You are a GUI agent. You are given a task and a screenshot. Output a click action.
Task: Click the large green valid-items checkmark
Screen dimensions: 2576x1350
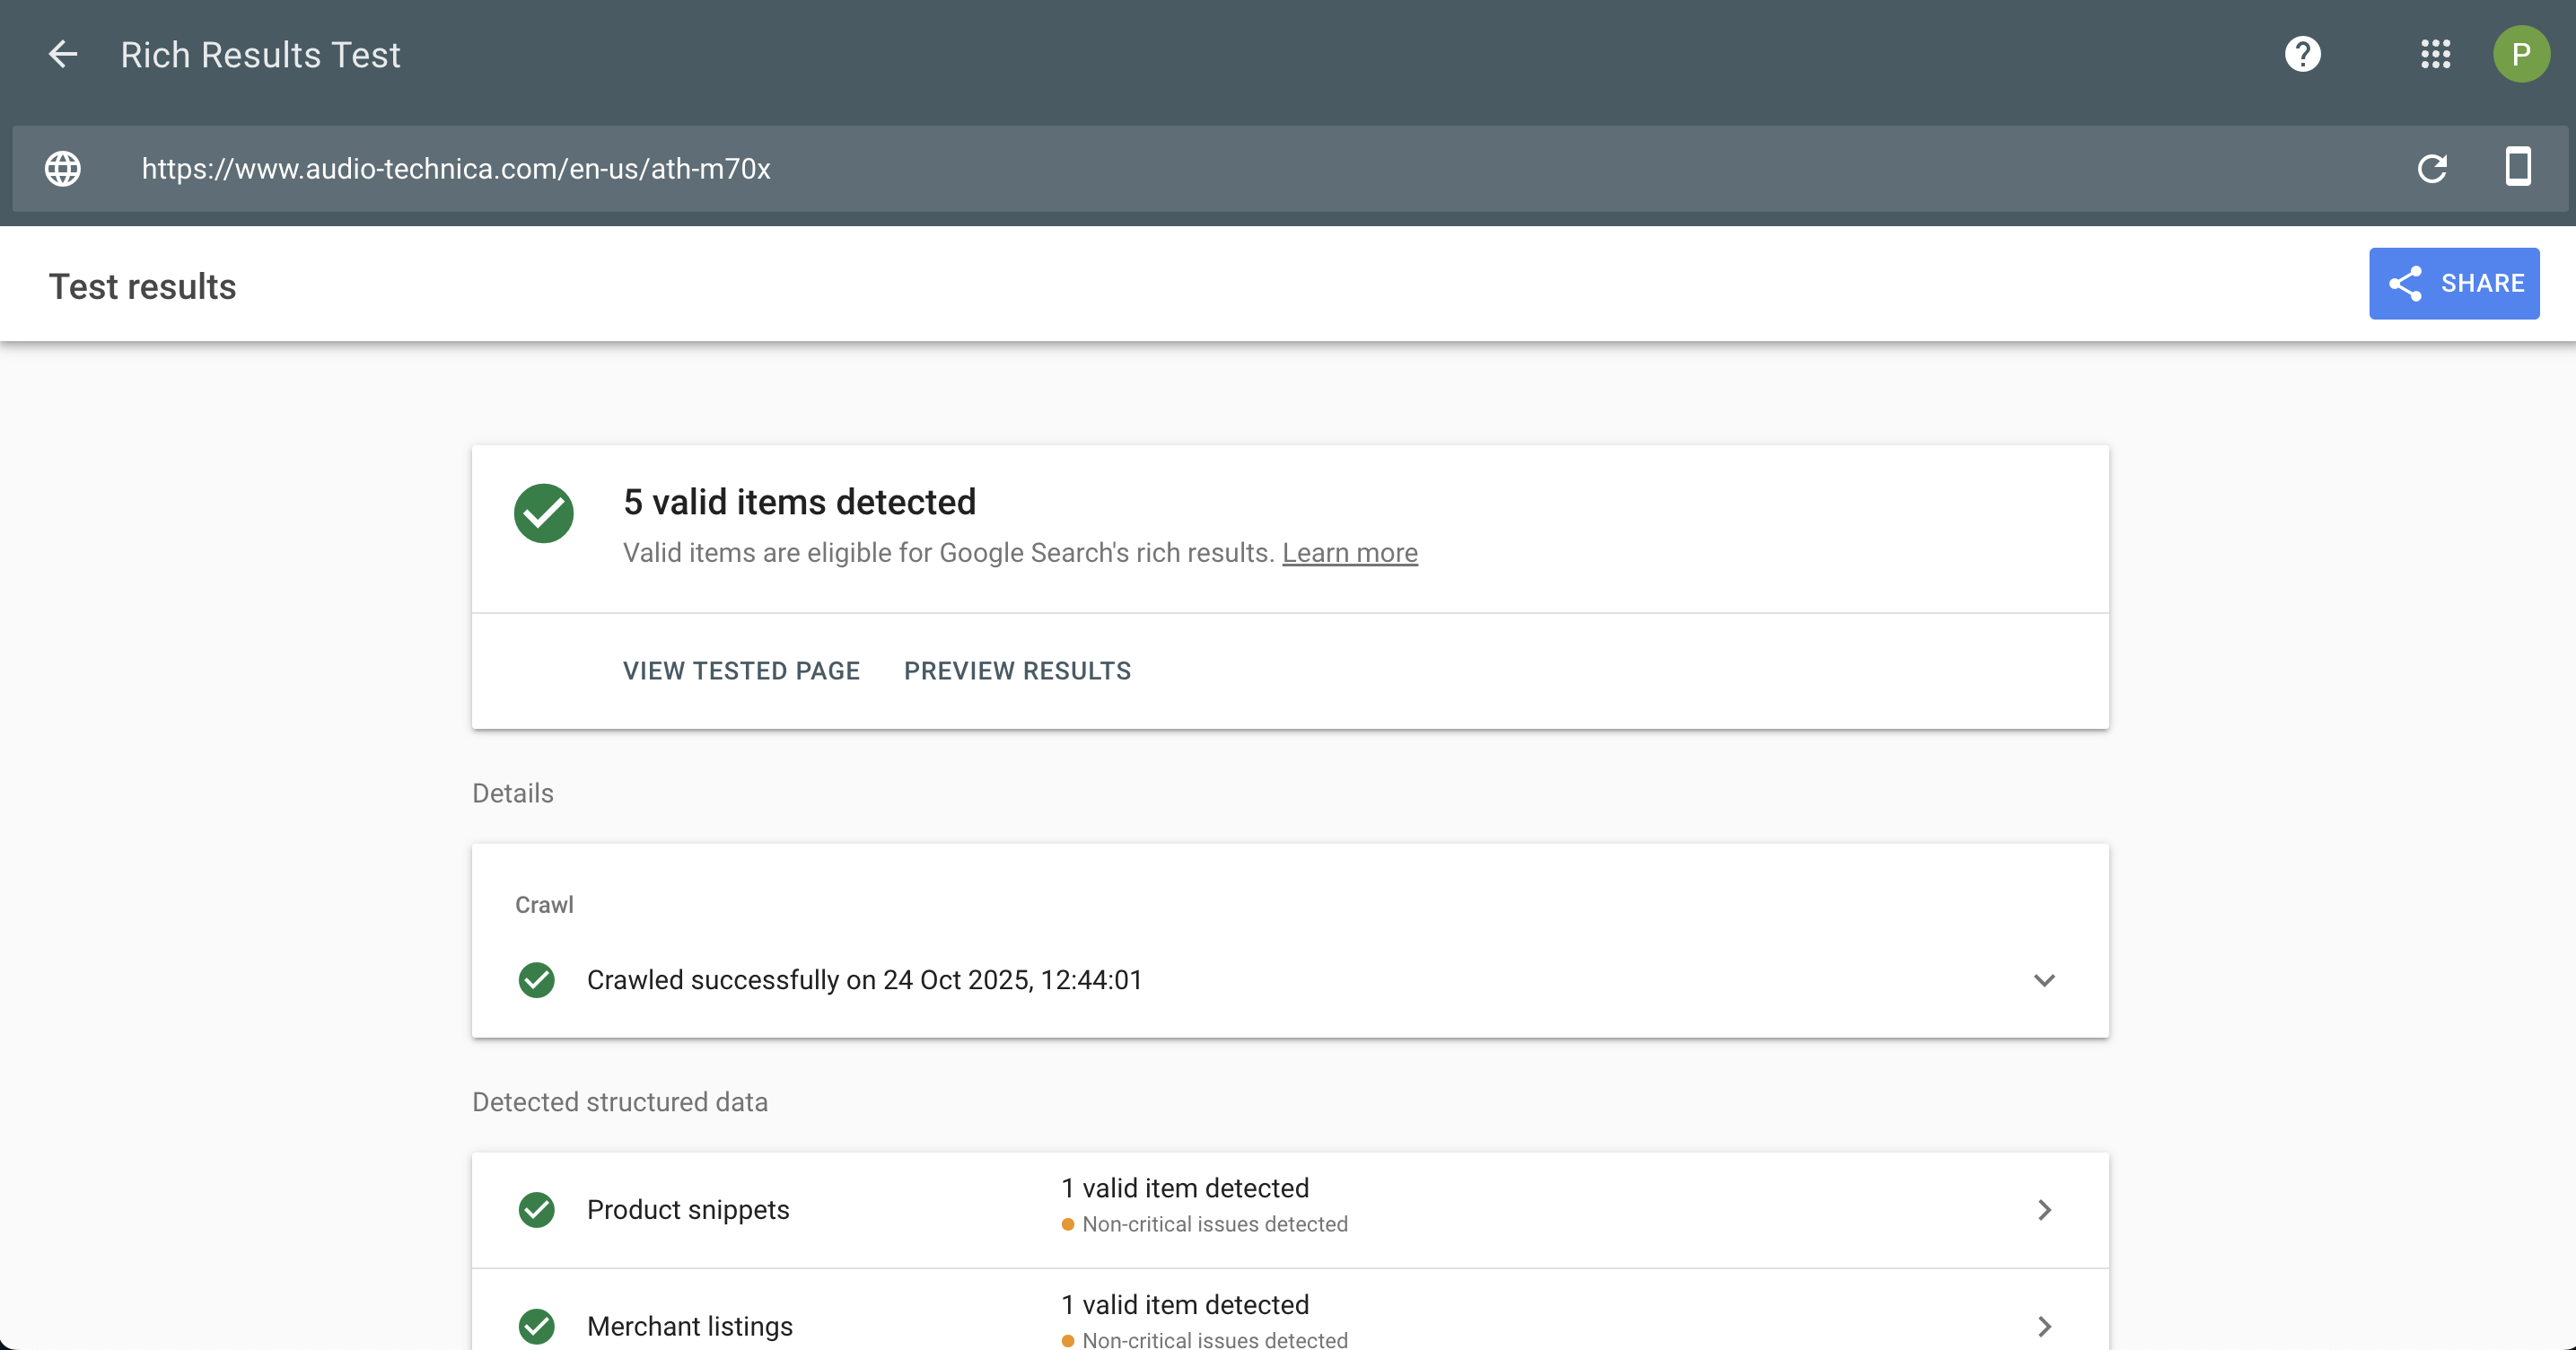point(544,513)
